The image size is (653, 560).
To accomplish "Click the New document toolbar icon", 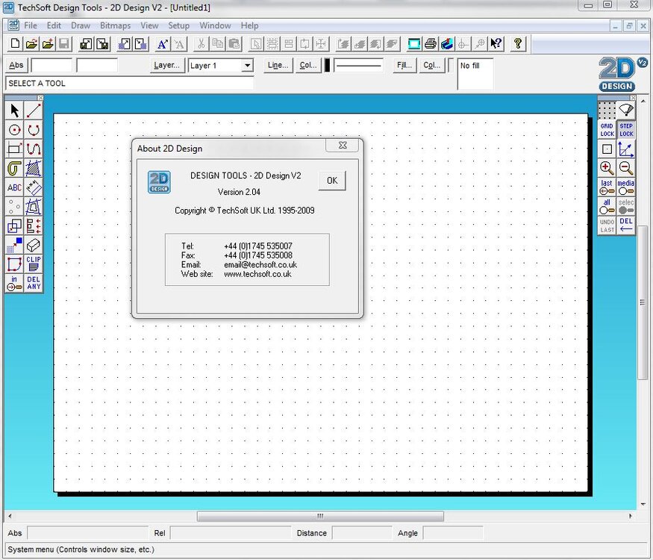I will pos(15,44).
